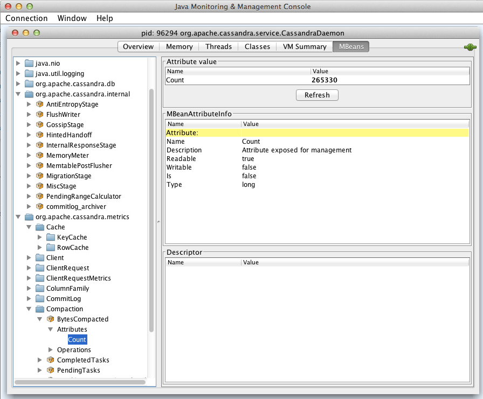
Task: Switch to the Memory tab
Action: coord(179,46)
